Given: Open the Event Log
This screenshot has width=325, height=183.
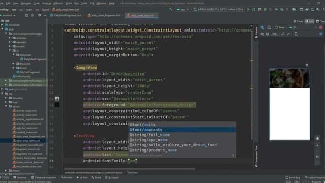Looking at the screenshot, I should [x=292, y=177].
